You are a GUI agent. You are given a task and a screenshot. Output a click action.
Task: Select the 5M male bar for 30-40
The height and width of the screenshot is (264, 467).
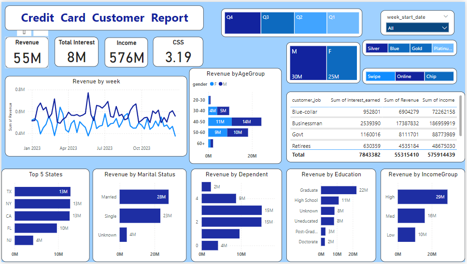point(223,111)
